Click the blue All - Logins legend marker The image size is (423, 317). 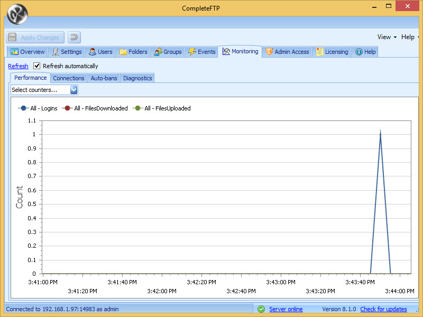(23, 108)
